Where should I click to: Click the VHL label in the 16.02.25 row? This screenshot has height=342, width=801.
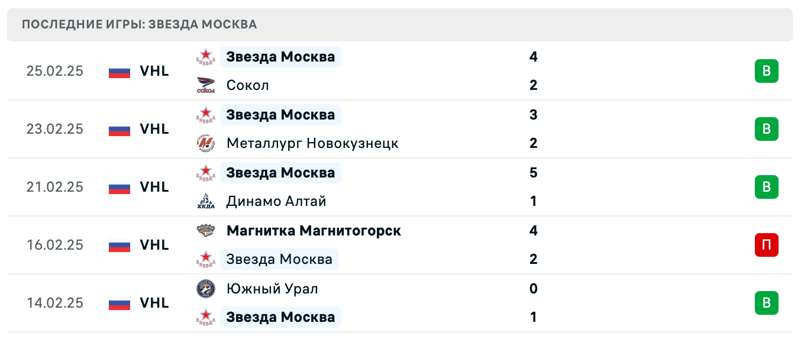click(x=154, y=245)
